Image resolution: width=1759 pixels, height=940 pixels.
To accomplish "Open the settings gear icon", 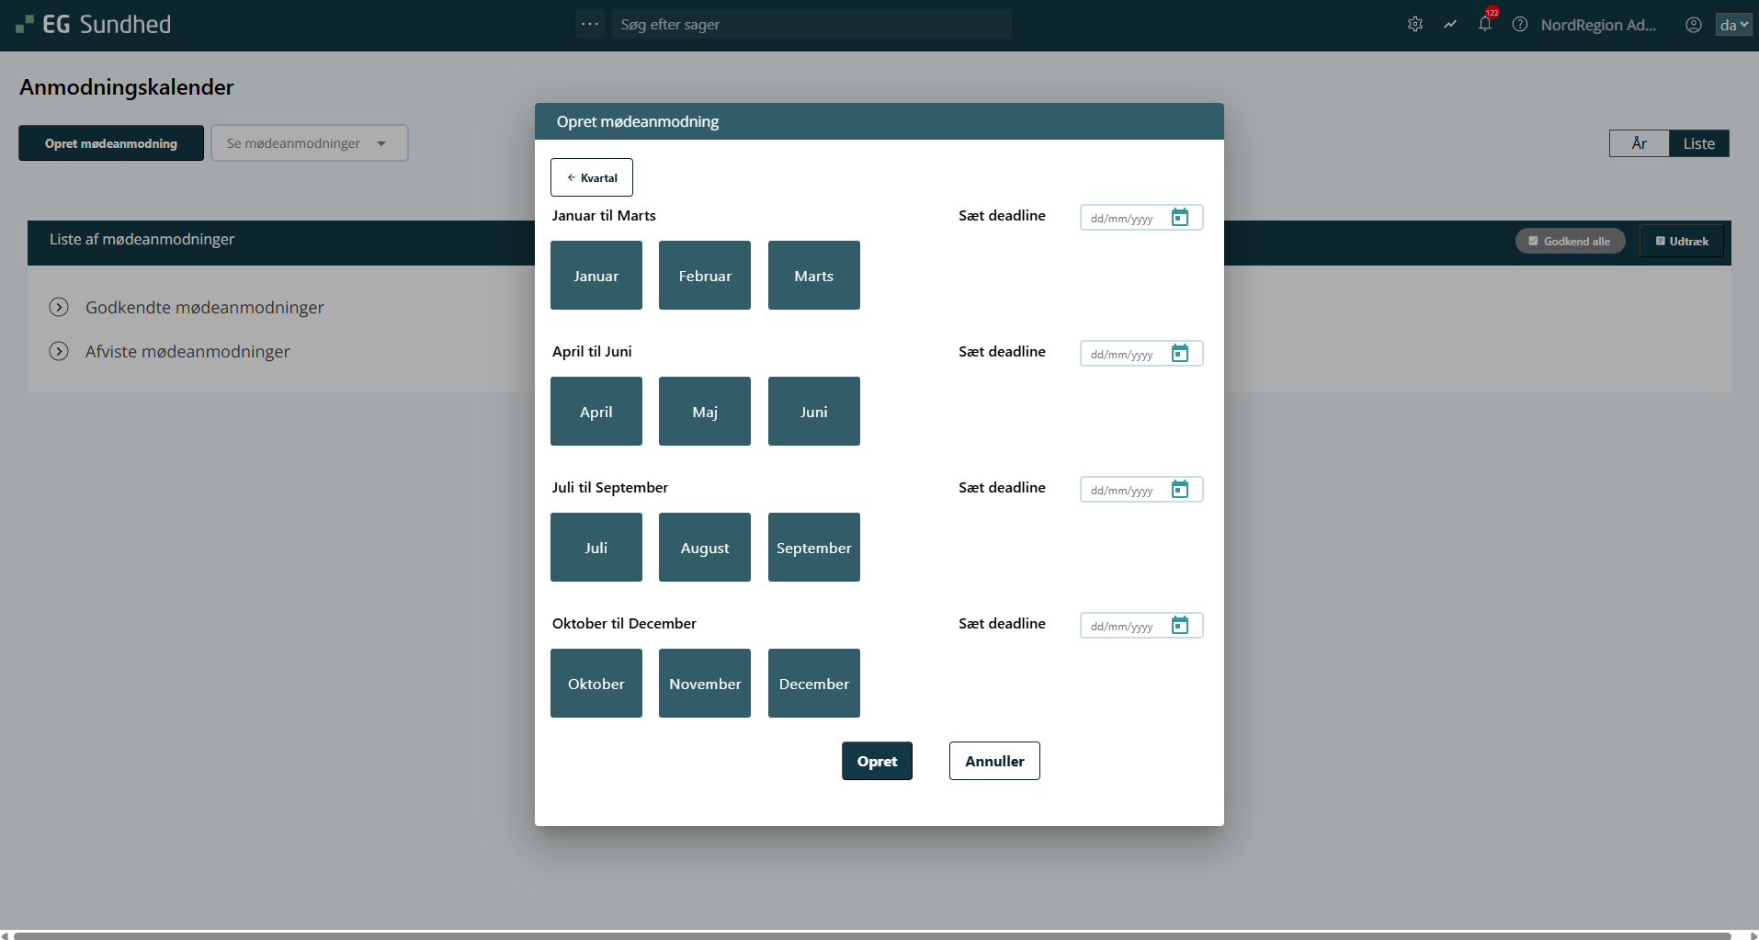I will tap(1415, 25).
